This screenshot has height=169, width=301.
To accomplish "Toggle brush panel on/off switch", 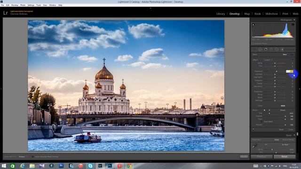I will point(253,130).
